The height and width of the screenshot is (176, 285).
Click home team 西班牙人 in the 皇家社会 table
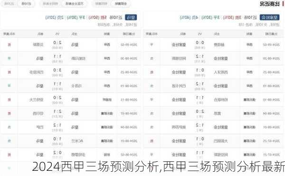click(221, 72)
